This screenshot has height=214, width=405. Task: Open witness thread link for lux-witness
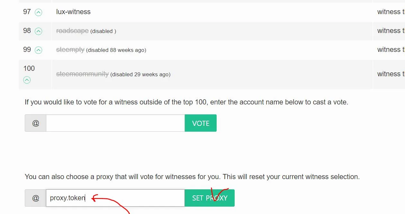[390, 12]
